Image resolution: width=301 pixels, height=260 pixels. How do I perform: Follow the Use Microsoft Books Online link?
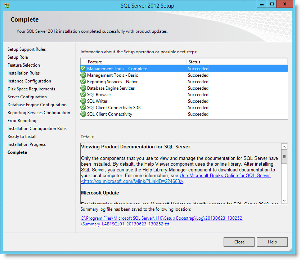point(225,175)
